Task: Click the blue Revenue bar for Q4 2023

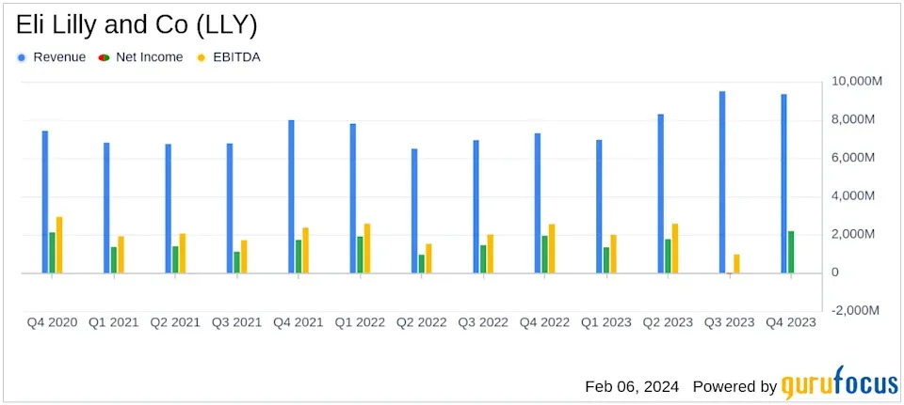Action: pyautogui.click(x=784, y=183)
